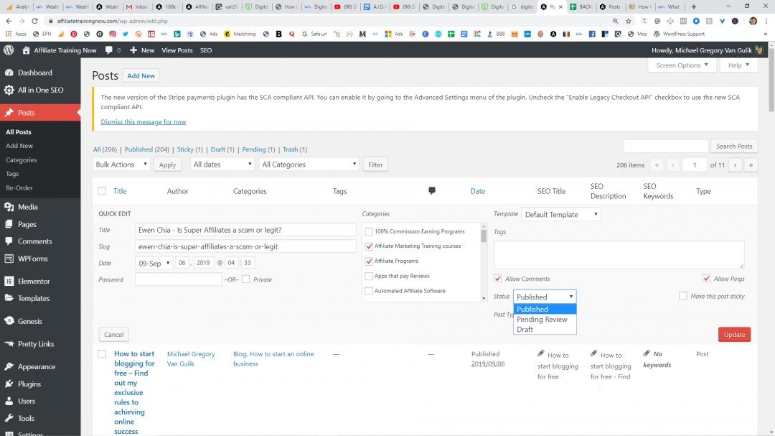Screen dimensions: 775x436
Task: Open a new browser tab
Action: [x=693, y=6]
